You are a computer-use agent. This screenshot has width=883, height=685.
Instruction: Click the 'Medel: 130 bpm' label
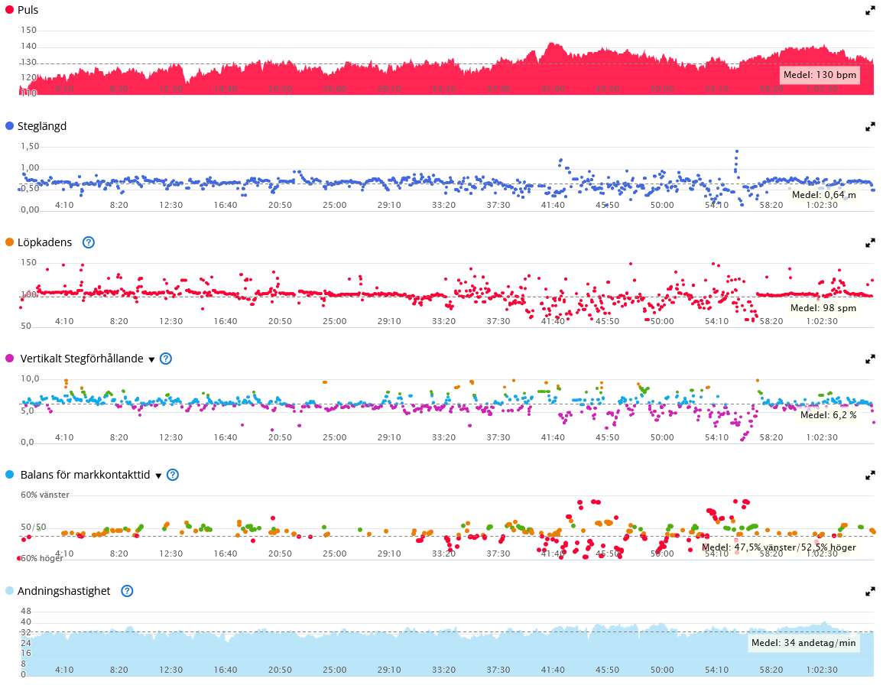[x=820, y=75]
